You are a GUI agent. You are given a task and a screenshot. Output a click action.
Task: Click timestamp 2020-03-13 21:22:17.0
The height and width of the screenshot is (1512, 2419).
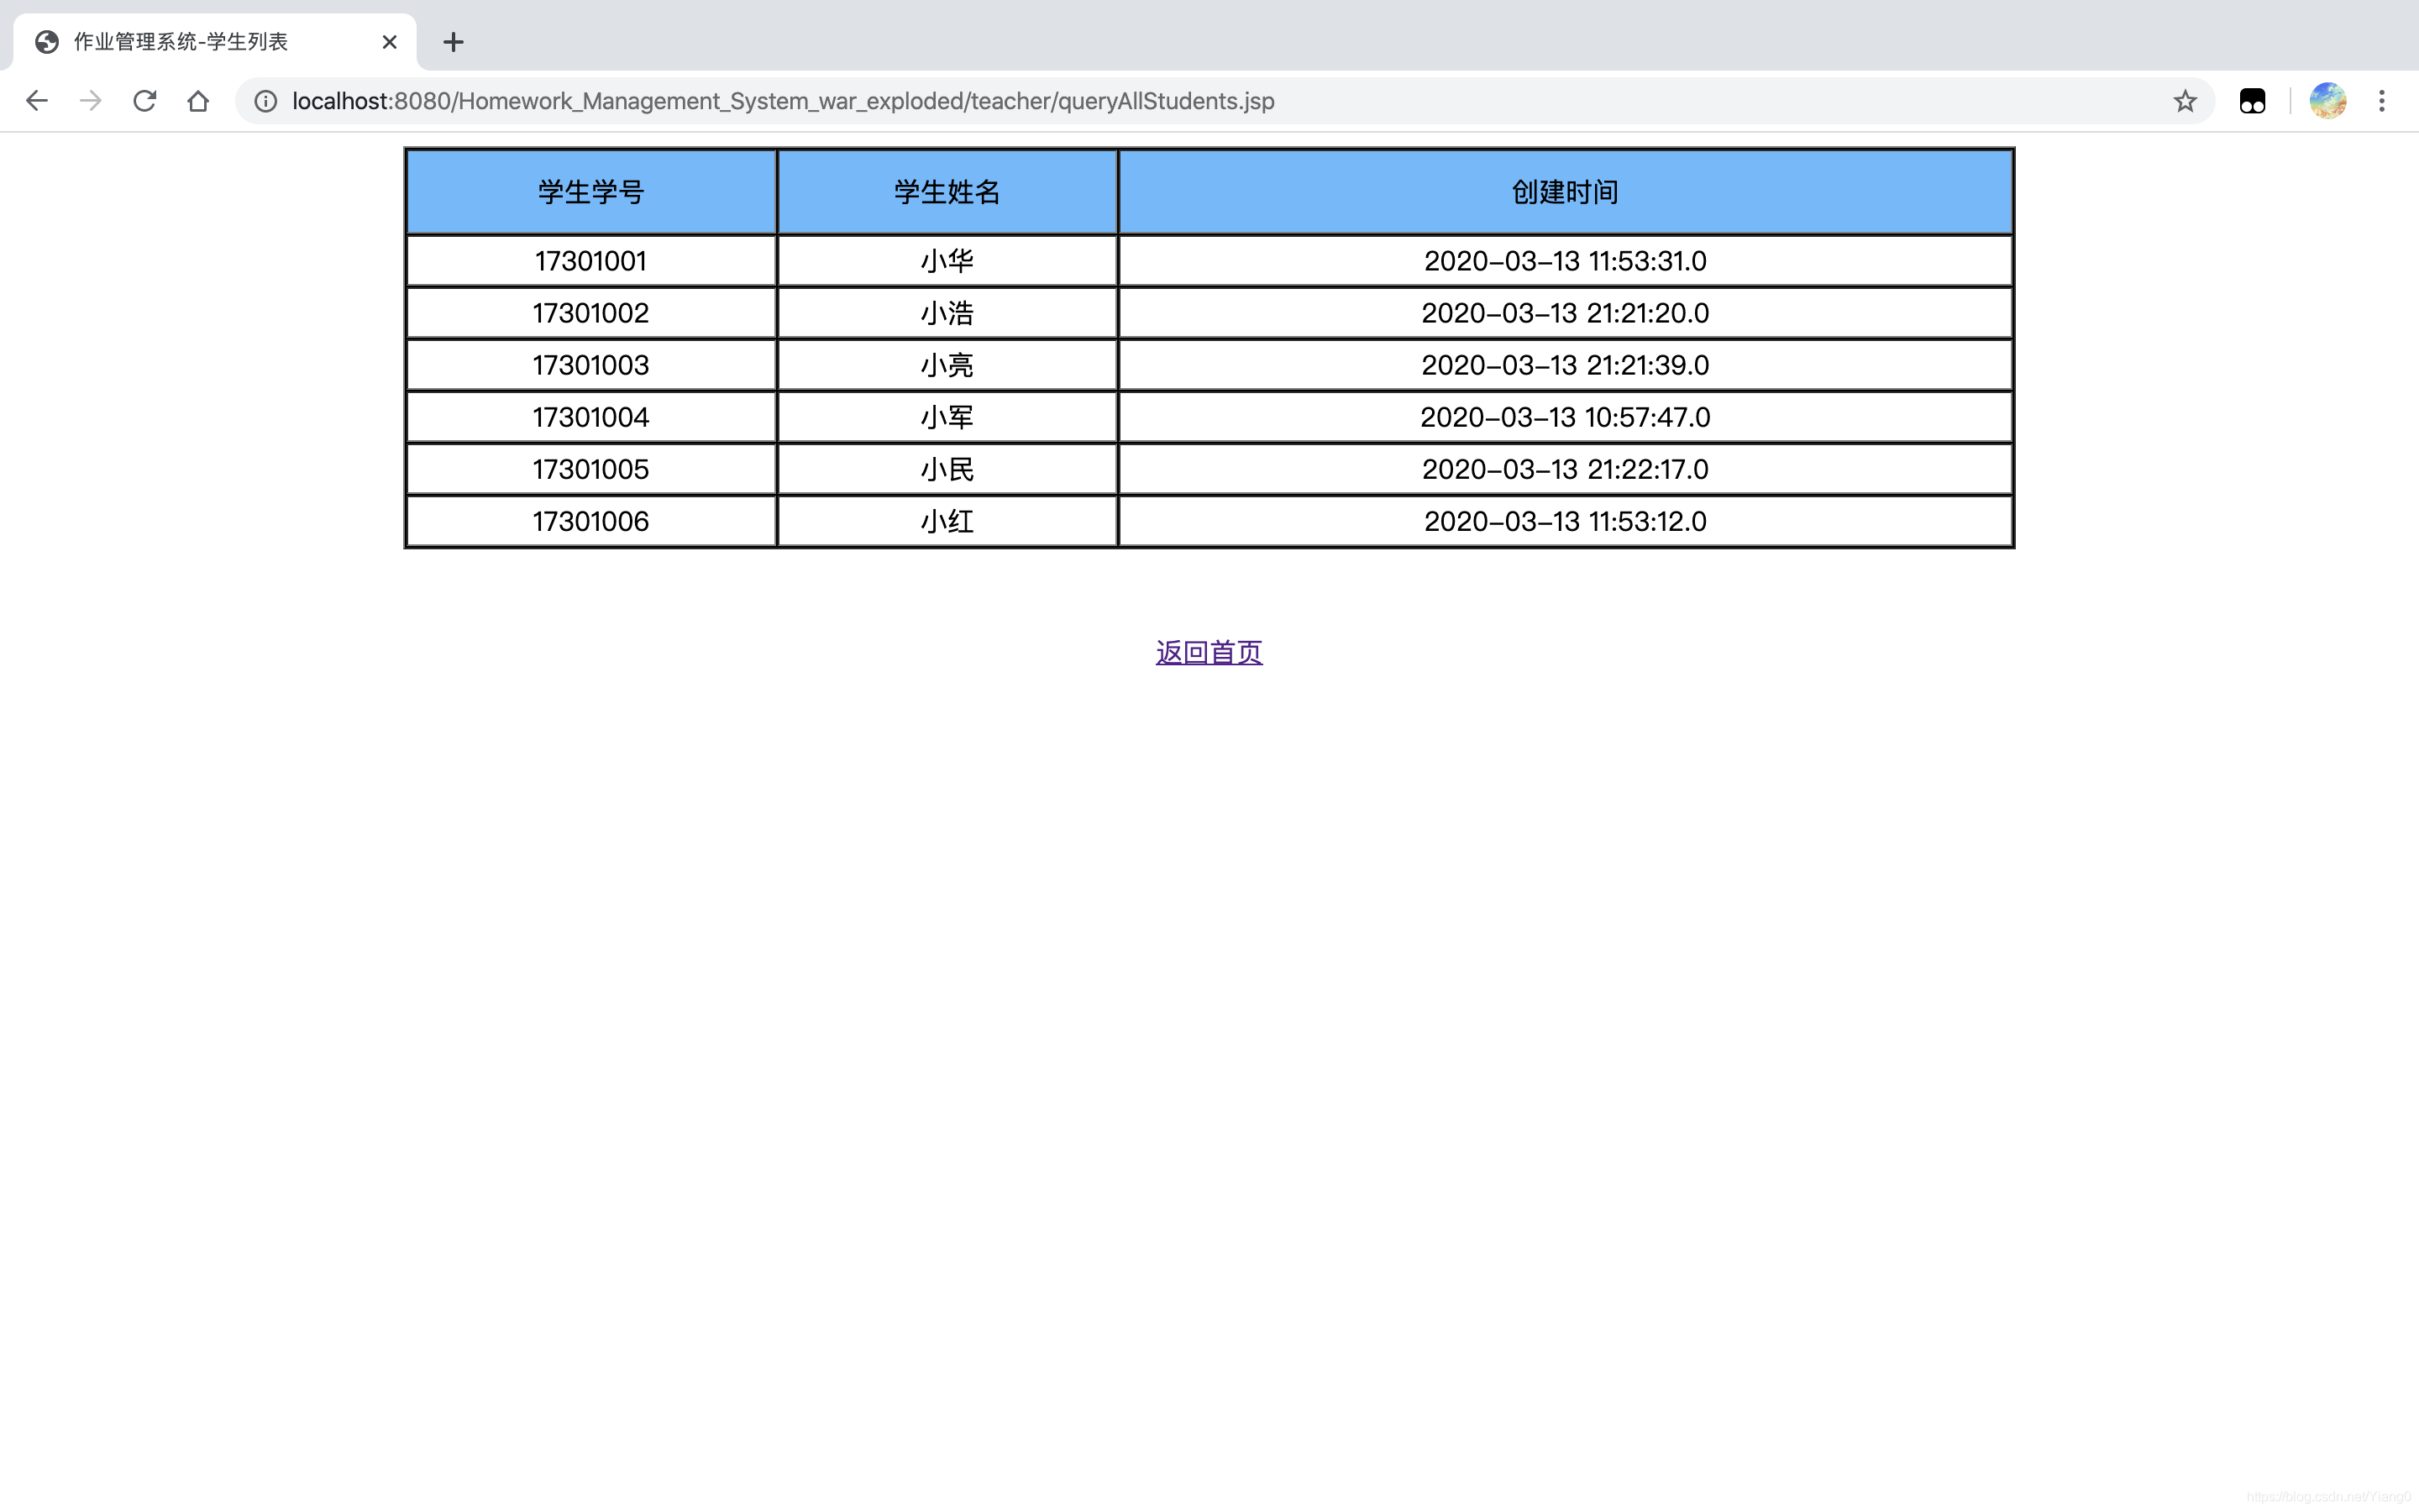pyautogui.click(x=1564, y=469)
